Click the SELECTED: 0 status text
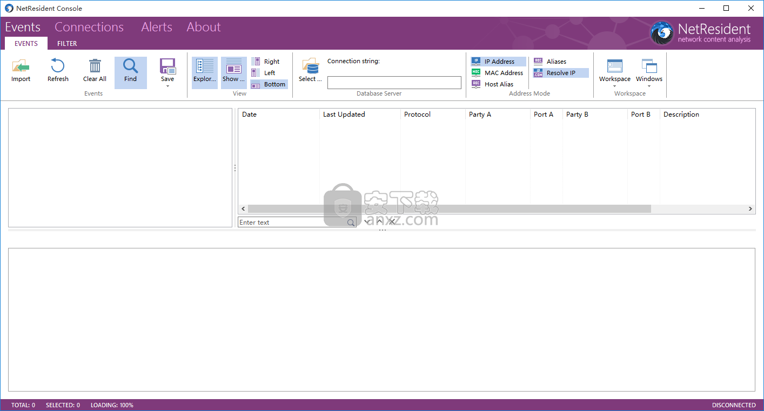 click(x=63, y=405)
